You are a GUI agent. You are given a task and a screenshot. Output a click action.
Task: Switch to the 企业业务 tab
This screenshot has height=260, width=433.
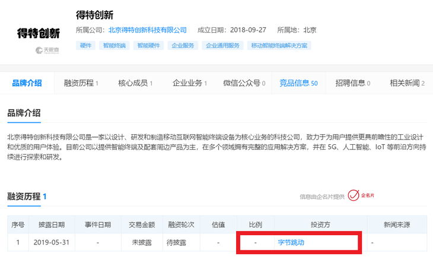pos(190,83)
